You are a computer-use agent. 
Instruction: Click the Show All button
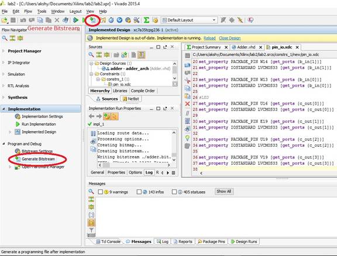point(223,191)
